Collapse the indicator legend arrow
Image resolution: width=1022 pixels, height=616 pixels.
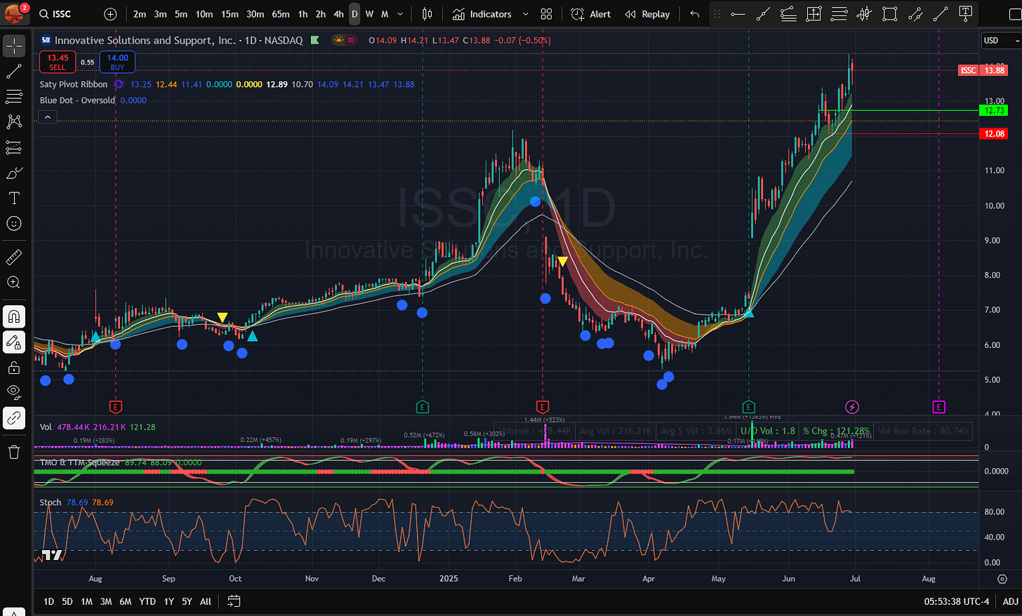tap(47, 117)
